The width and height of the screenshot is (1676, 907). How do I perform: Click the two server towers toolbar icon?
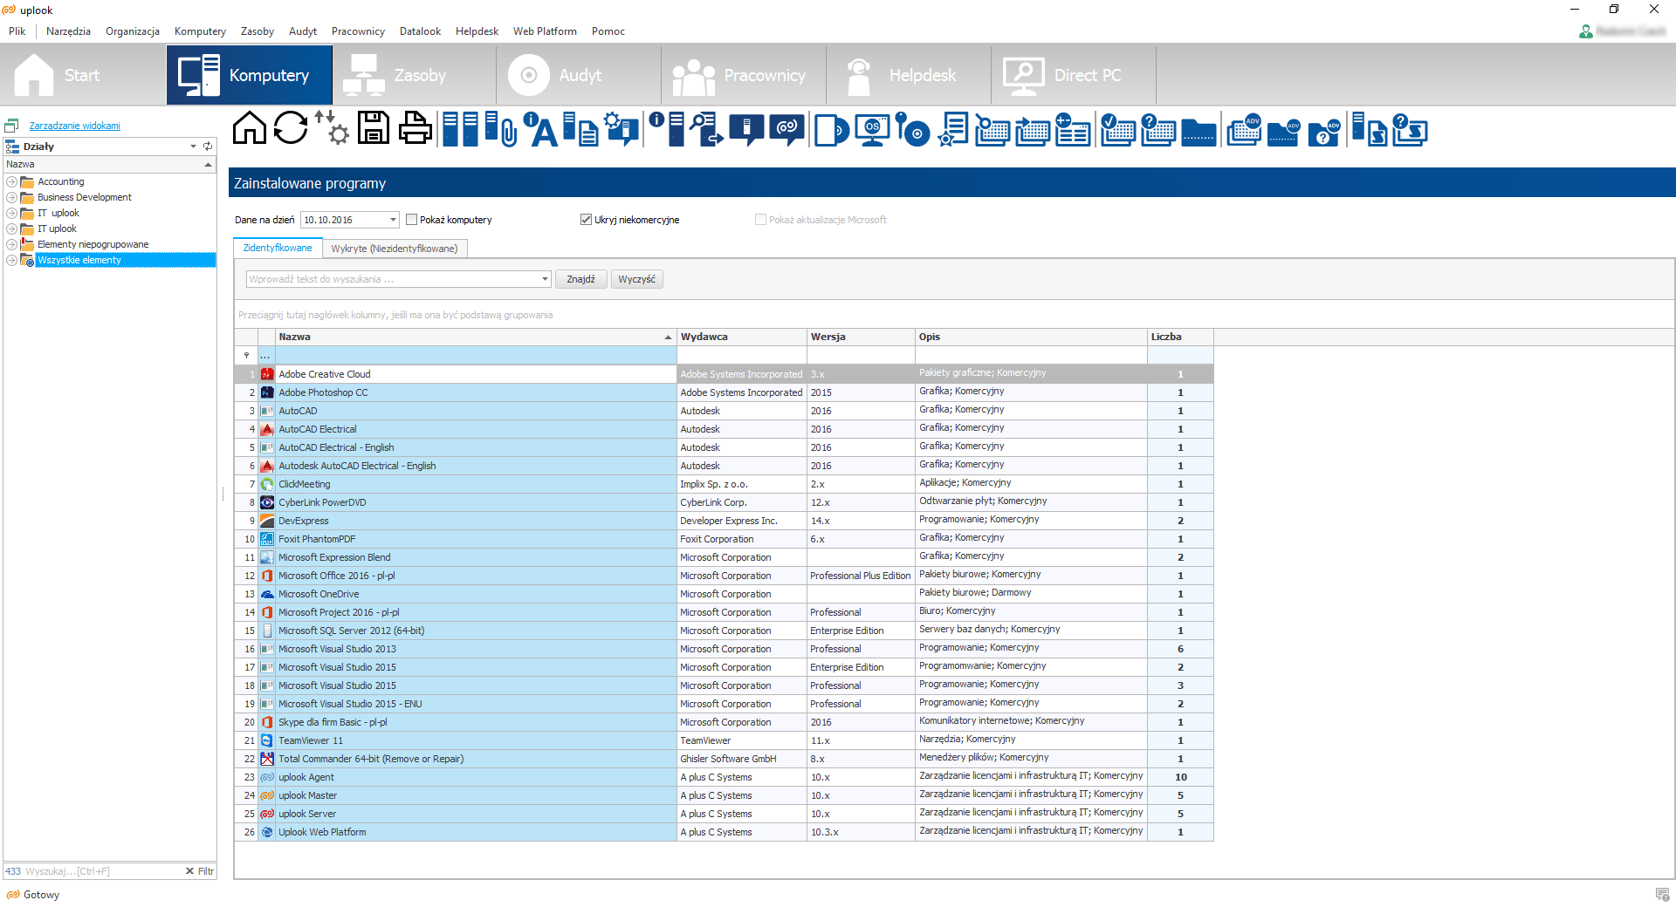460,128
